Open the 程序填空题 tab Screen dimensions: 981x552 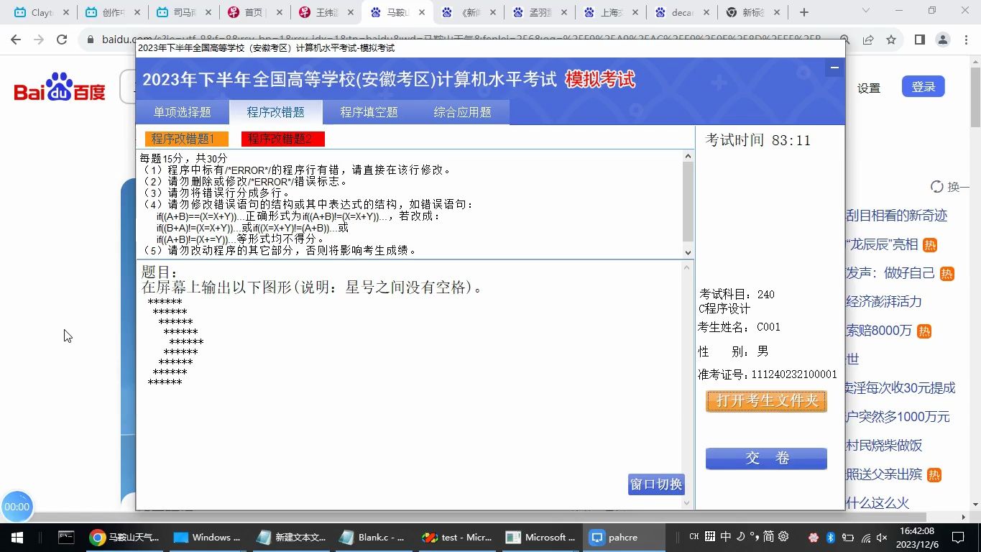(x=369, y=112)
